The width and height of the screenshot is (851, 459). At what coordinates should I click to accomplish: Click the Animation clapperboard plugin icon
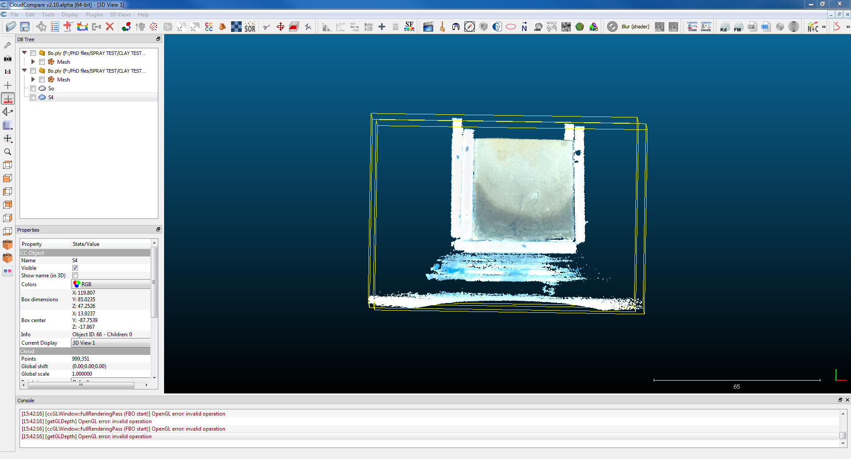point(428,27)
